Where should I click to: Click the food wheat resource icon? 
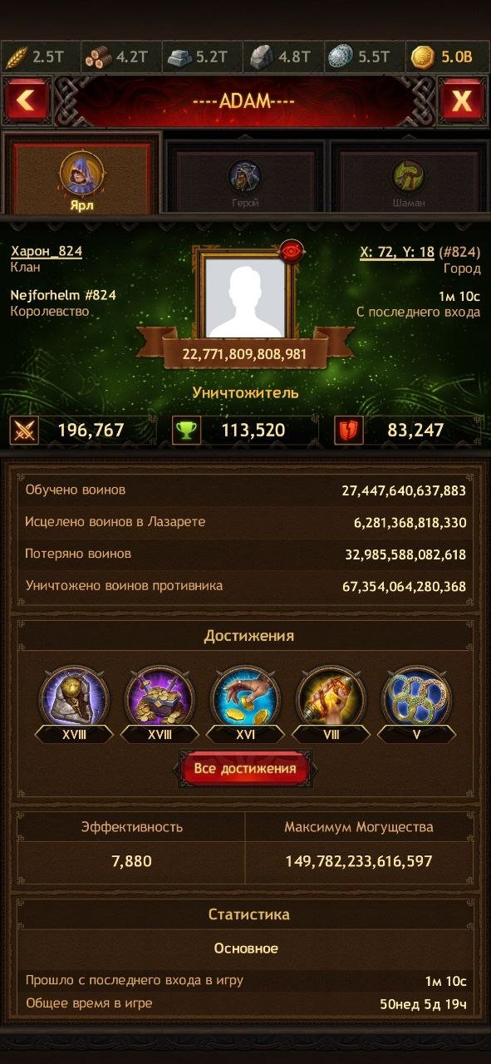coord(16,57)
